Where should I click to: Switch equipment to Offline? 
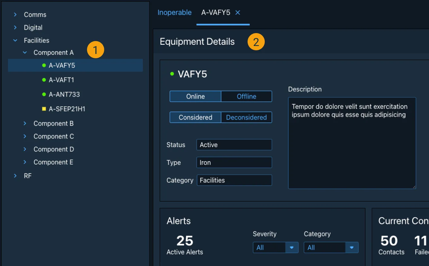pyautogui.click(x=246, y=97)
